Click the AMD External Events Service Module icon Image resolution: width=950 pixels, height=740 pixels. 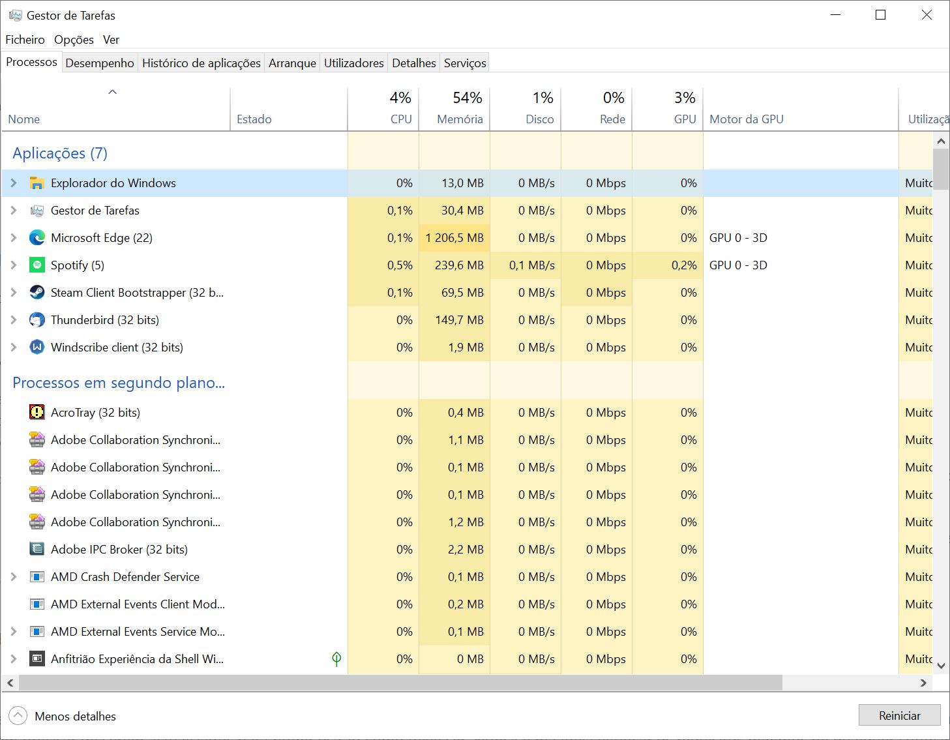[37, 632]
